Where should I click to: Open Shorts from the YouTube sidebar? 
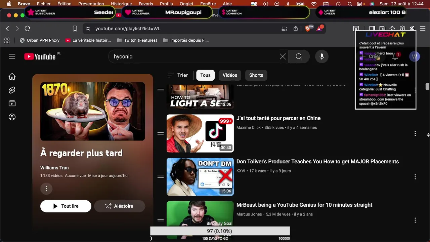click(12, 90)
